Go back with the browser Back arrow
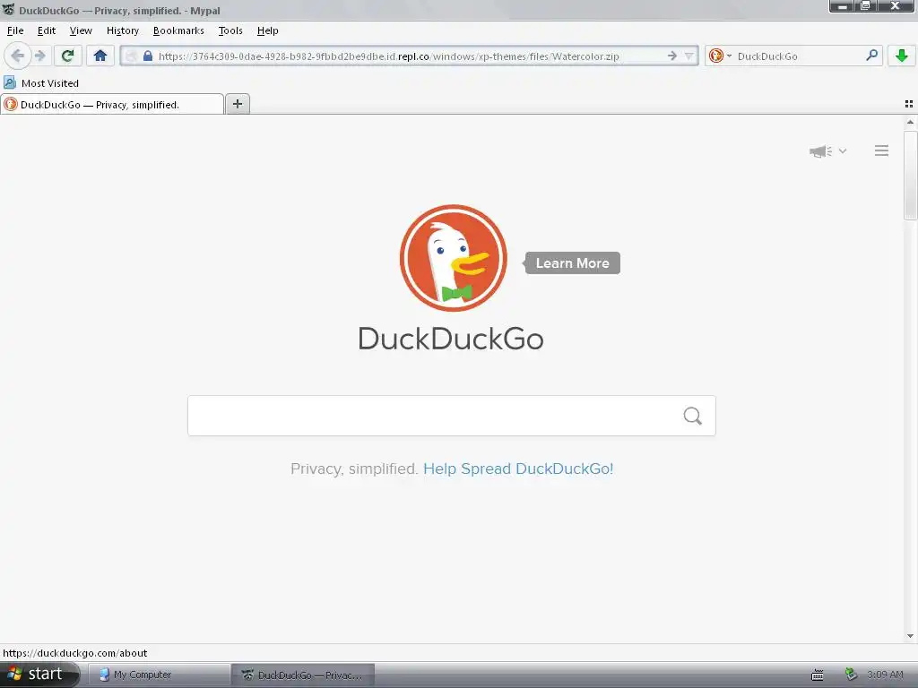Screen dimensions: 918x688 point(17,56)
